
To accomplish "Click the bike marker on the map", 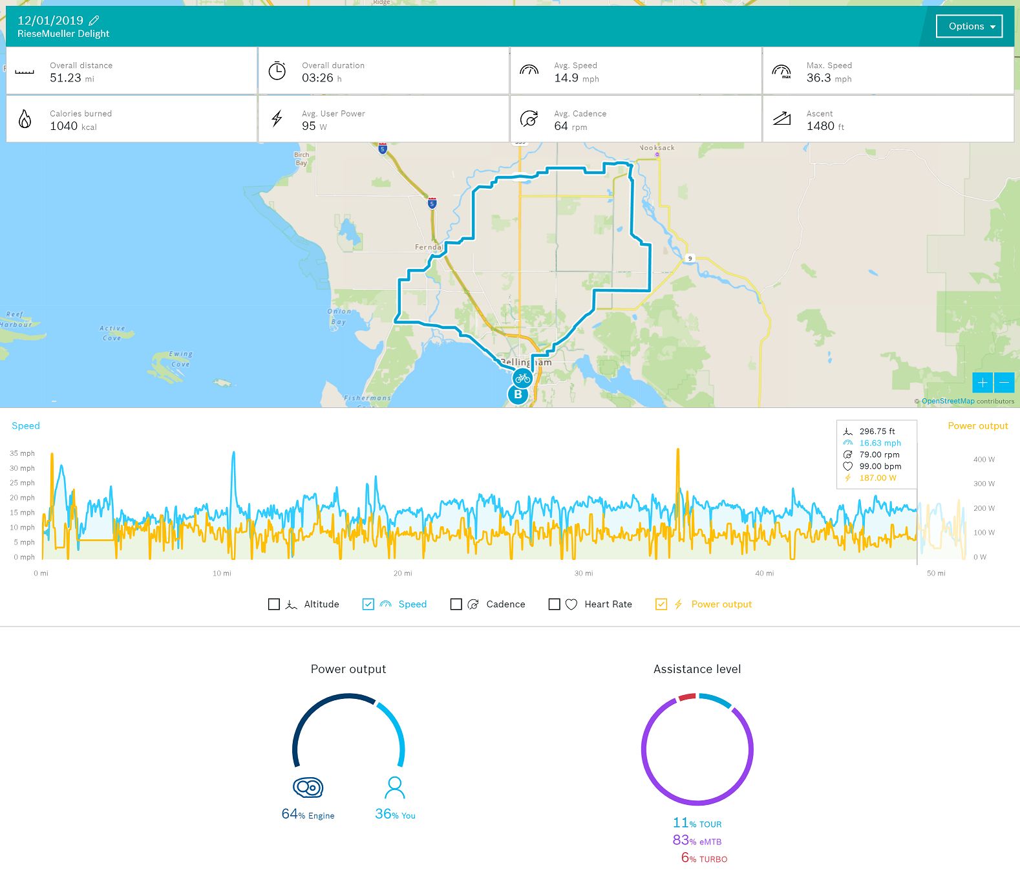I will (x=522, y=378).
